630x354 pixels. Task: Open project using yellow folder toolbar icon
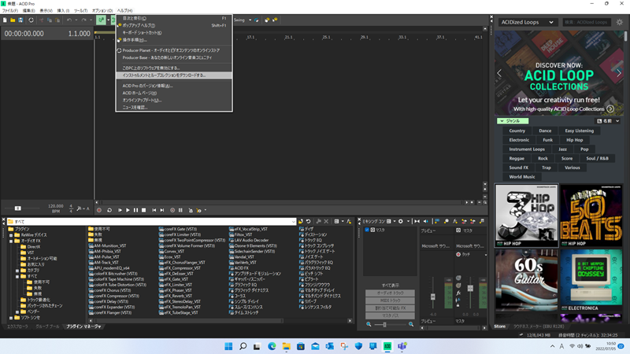coord(13,20)
